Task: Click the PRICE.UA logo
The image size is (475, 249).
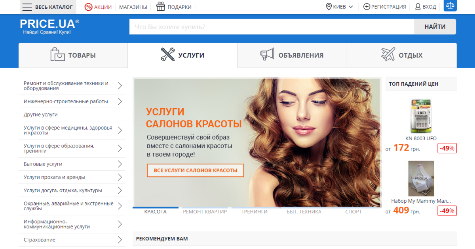Action: [x=49, y=26]
